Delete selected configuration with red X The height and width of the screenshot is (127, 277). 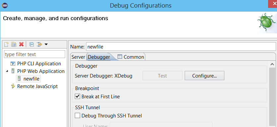pyautogui.click(x=22, y=44)
